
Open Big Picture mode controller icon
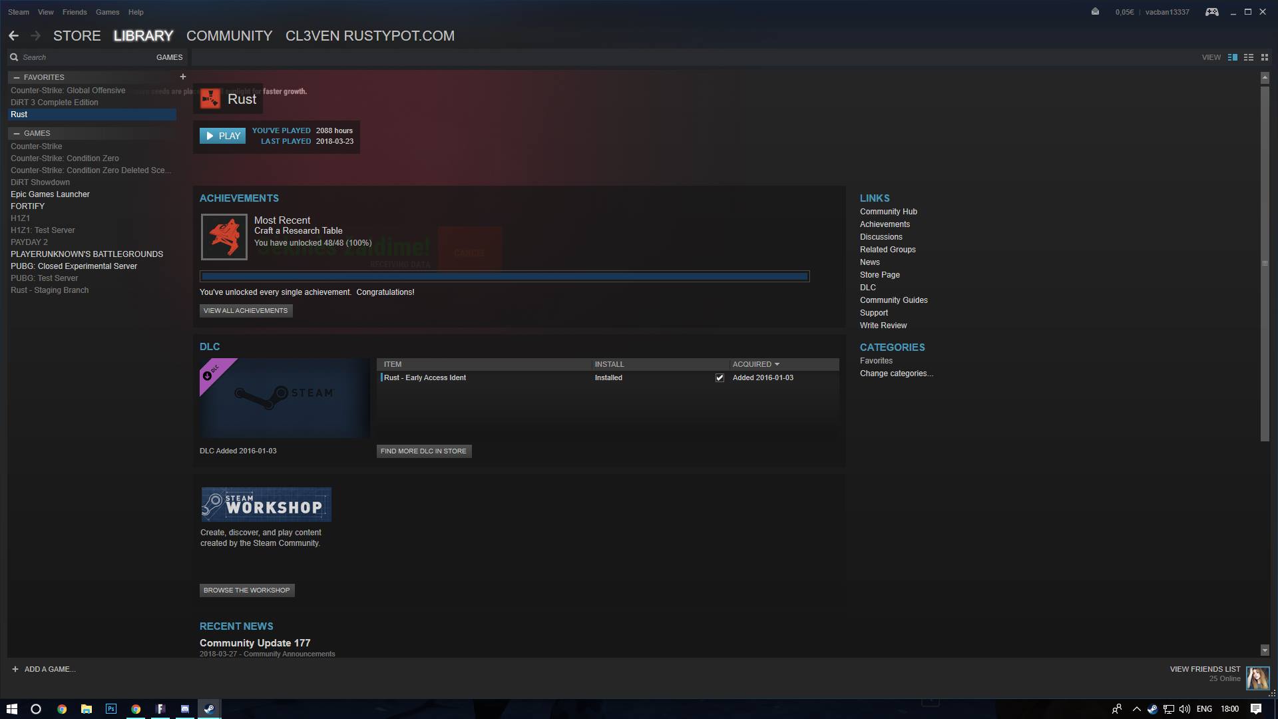click(1212, 12)
